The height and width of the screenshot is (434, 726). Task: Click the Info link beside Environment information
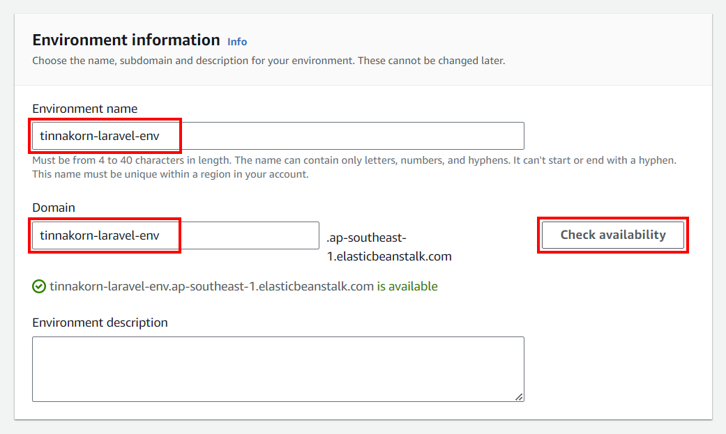click(237, 42)
